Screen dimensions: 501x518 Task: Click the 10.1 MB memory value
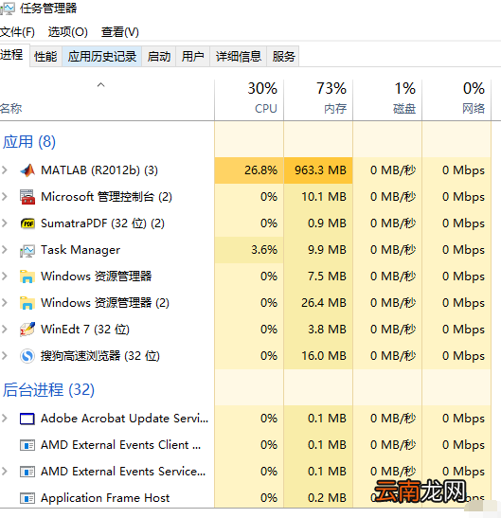(324, 197)
